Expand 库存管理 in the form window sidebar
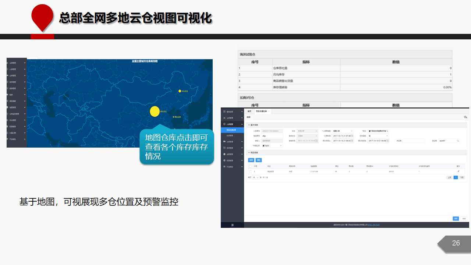Image resolution: width=471 pixels, height=265 pixels. point(232,148)
